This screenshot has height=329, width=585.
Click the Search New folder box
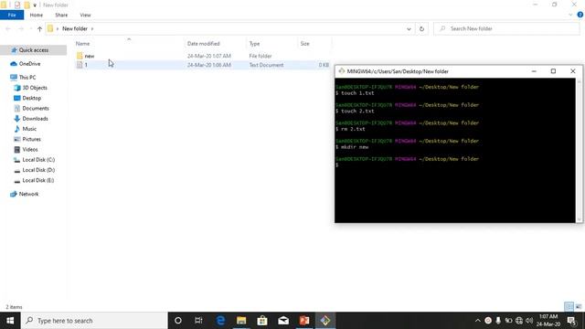506,28
